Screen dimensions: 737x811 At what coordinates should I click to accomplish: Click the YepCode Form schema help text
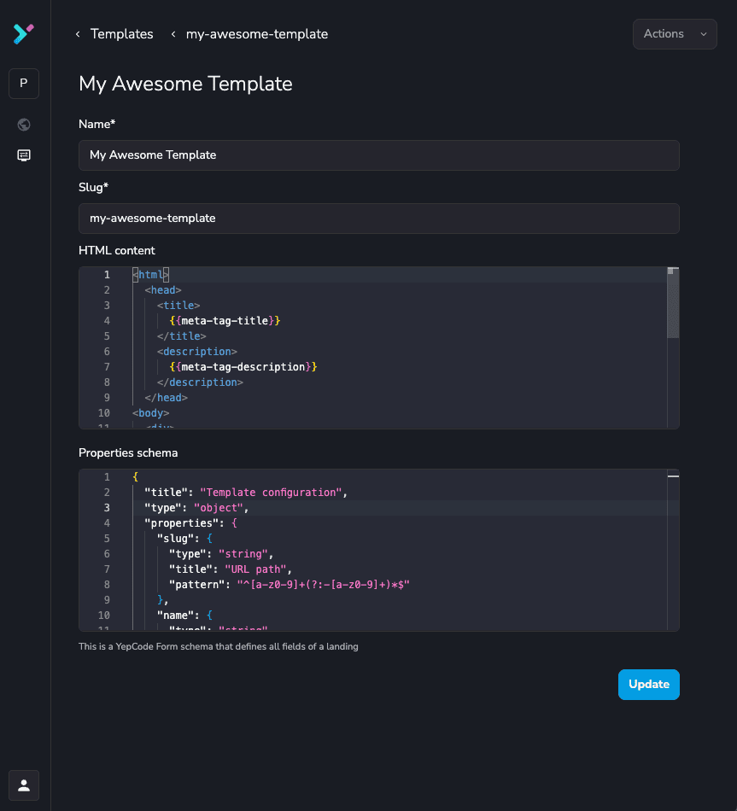tap(219, 646)
